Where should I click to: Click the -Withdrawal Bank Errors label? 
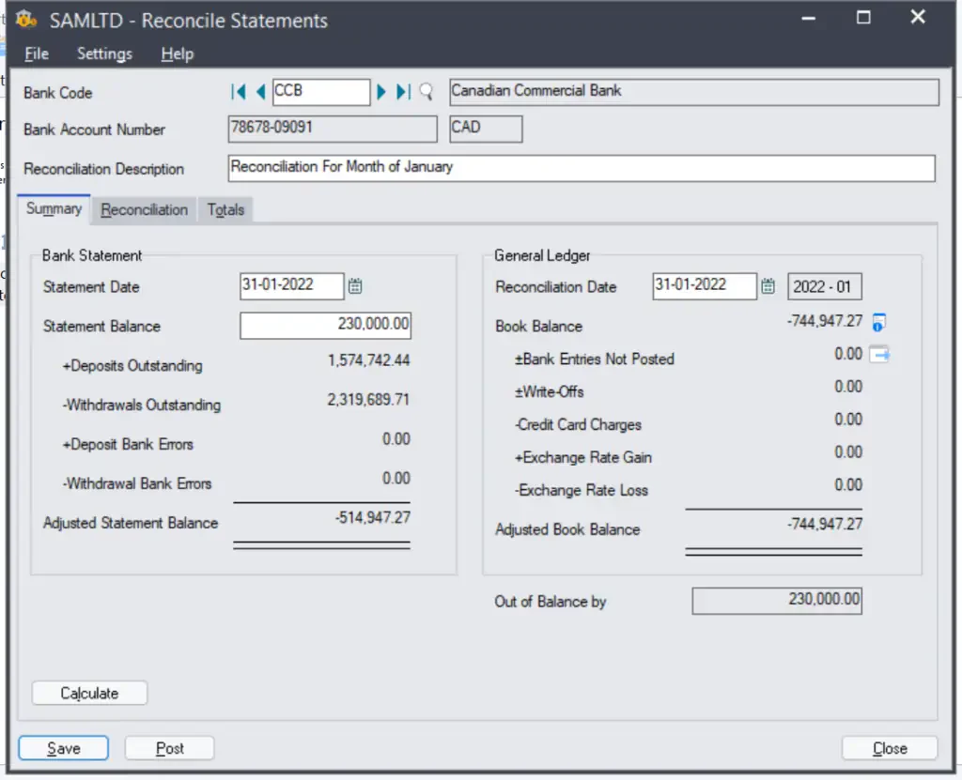pyautogui.click(x=137, y=483)
